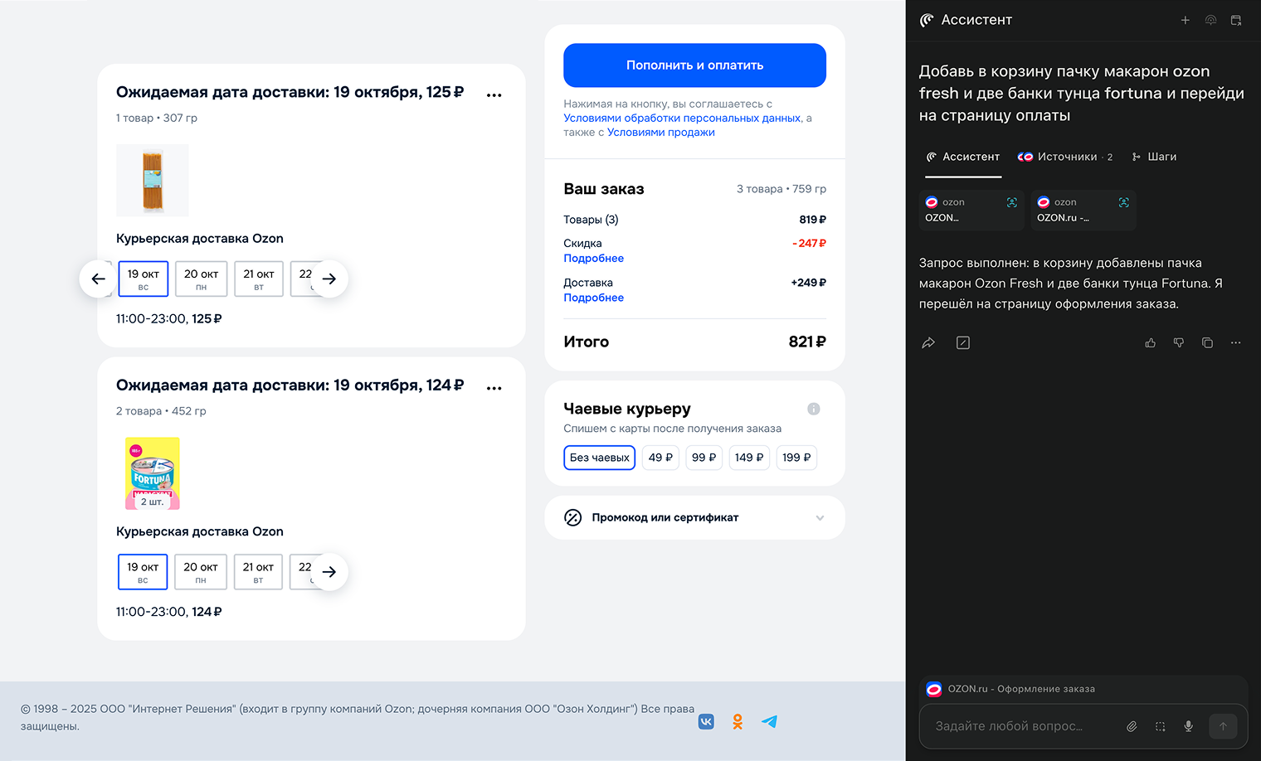Expand the 'Промокод или сертификат' section
1261x761 pixels.
click(x=694, y=517)
